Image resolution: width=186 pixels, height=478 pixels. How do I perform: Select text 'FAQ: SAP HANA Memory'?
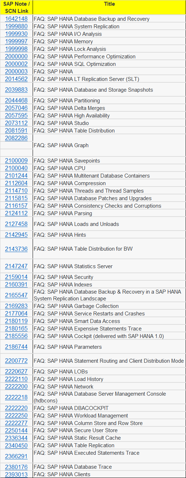click(63, 42)
